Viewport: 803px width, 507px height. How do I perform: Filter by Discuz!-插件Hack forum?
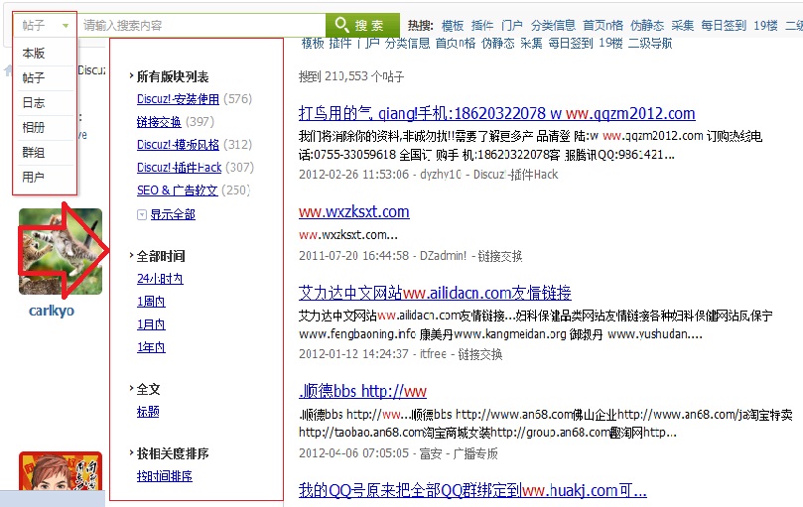coord(180,168)
